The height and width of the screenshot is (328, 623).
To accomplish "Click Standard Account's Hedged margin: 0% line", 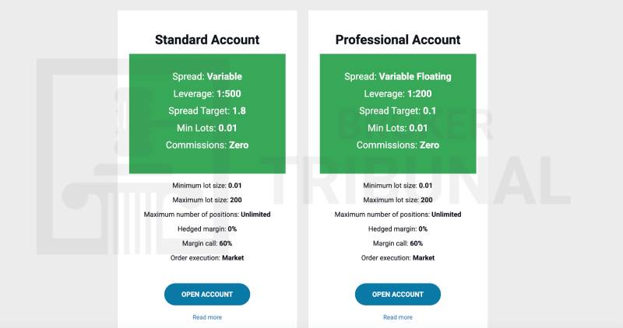I will (x=207, y=229).
